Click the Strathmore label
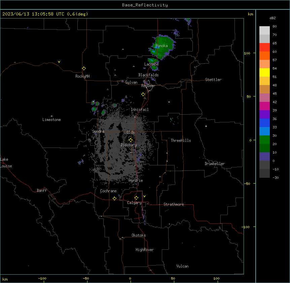 point(174,204)
